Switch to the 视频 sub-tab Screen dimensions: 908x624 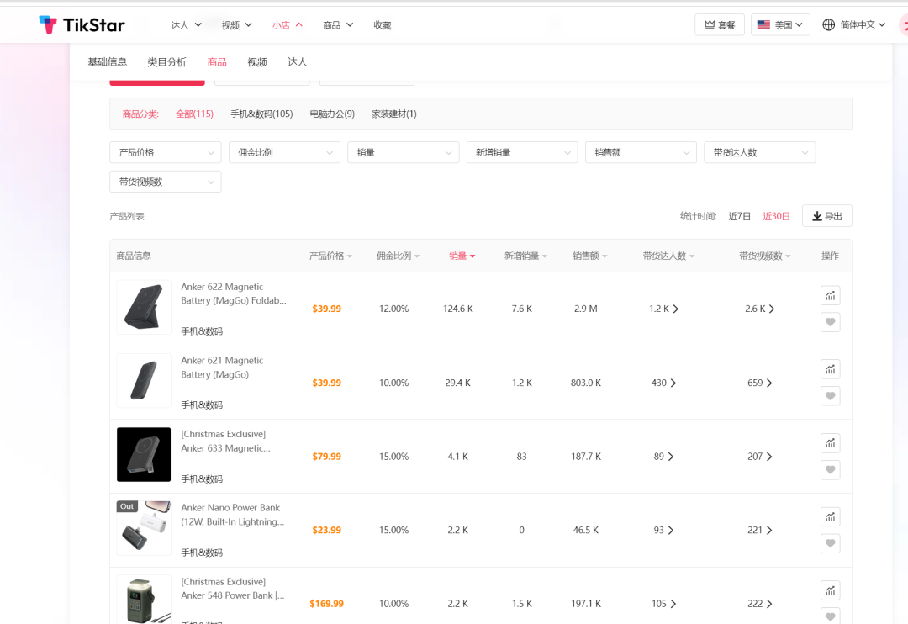tap(257, 62)
